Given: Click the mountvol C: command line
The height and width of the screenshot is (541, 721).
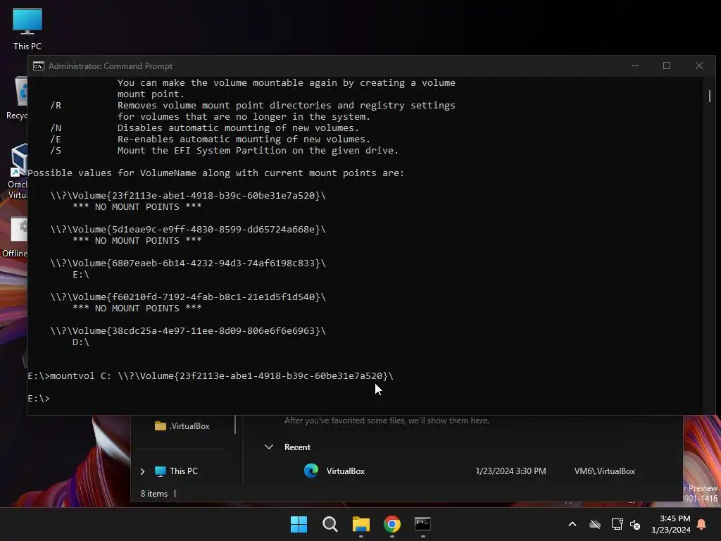Looking at the screenshot, I should (211, 376).
